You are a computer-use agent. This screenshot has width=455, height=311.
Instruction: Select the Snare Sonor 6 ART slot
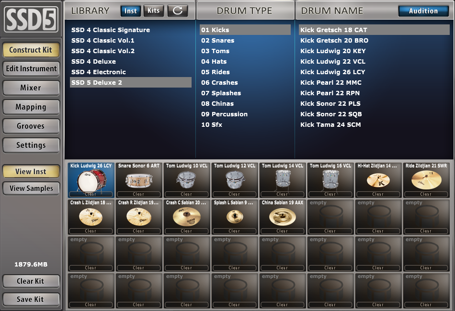click(139, 180)
